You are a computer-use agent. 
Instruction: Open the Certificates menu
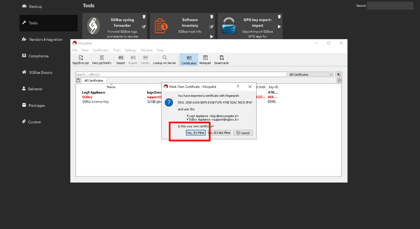point(101,50)
